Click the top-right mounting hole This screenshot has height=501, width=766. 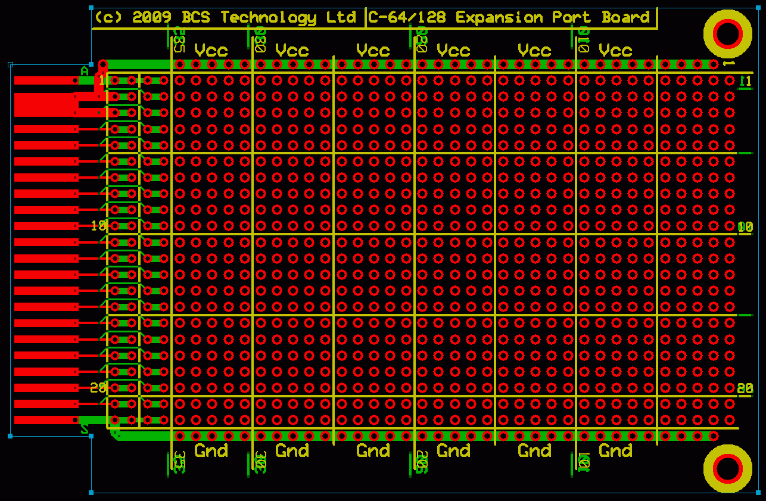pyautogui.click(x=727, y=33)
